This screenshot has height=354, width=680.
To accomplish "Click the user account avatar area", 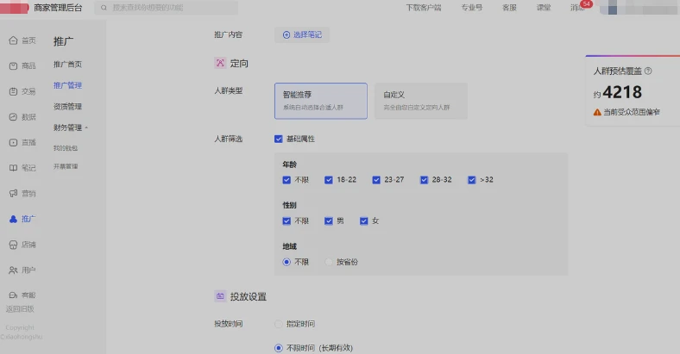I will [x=639, y=8].
